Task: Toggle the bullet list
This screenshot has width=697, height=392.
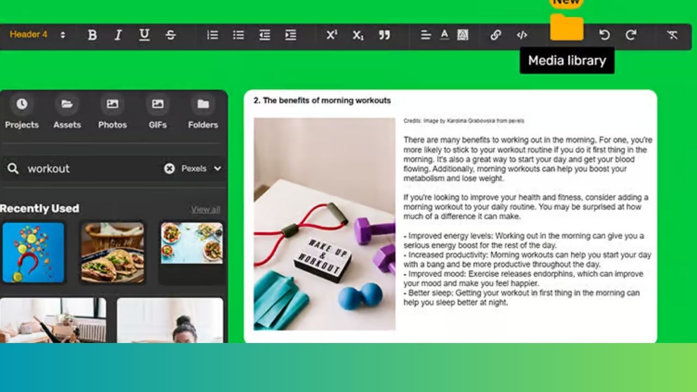Action: (239, 35)
